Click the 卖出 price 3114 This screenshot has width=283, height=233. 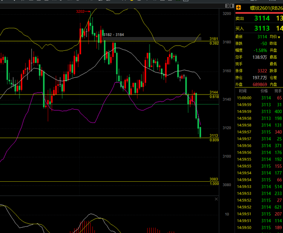pyautogui.click(x=262, y=18)
